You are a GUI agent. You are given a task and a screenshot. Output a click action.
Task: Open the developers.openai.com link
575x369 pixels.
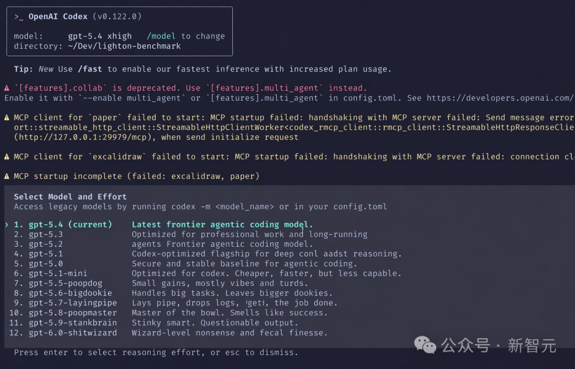500,98
